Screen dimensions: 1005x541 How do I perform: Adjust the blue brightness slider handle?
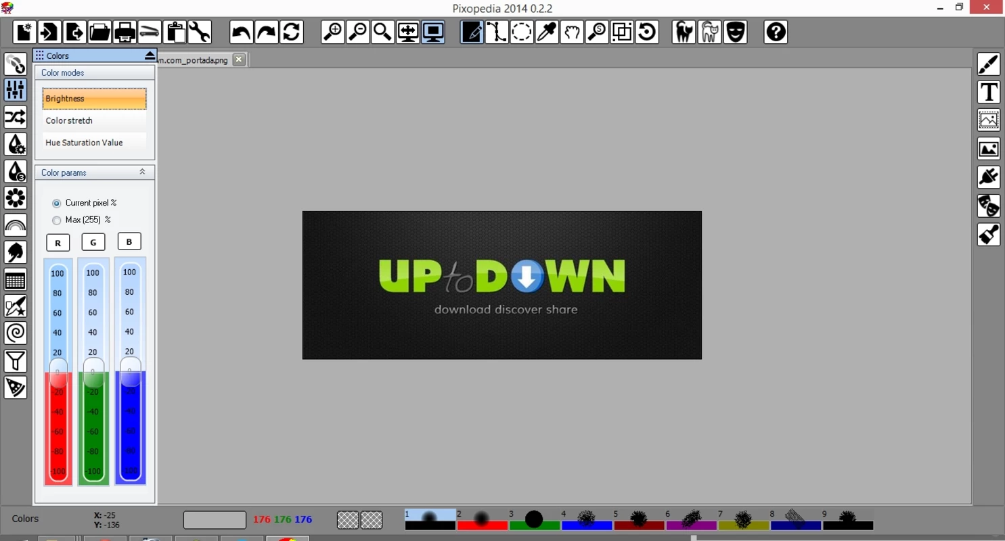click(x=130, y=371)
